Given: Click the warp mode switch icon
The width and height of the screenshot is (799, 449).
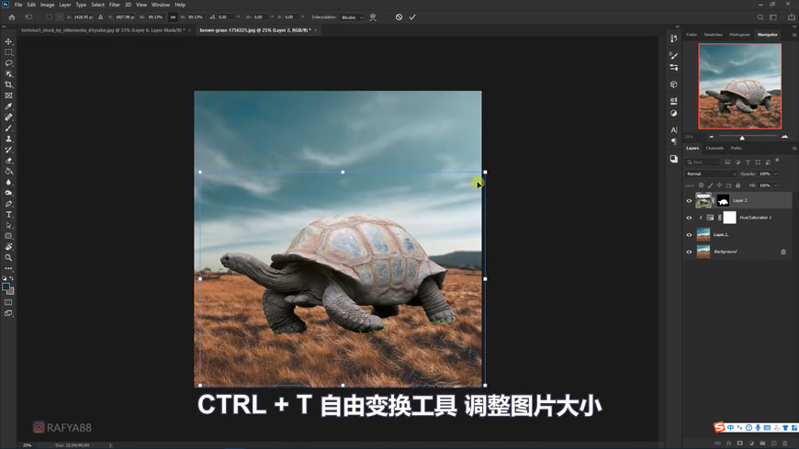Looking at the screenshot, I should [x=373, y=17].
